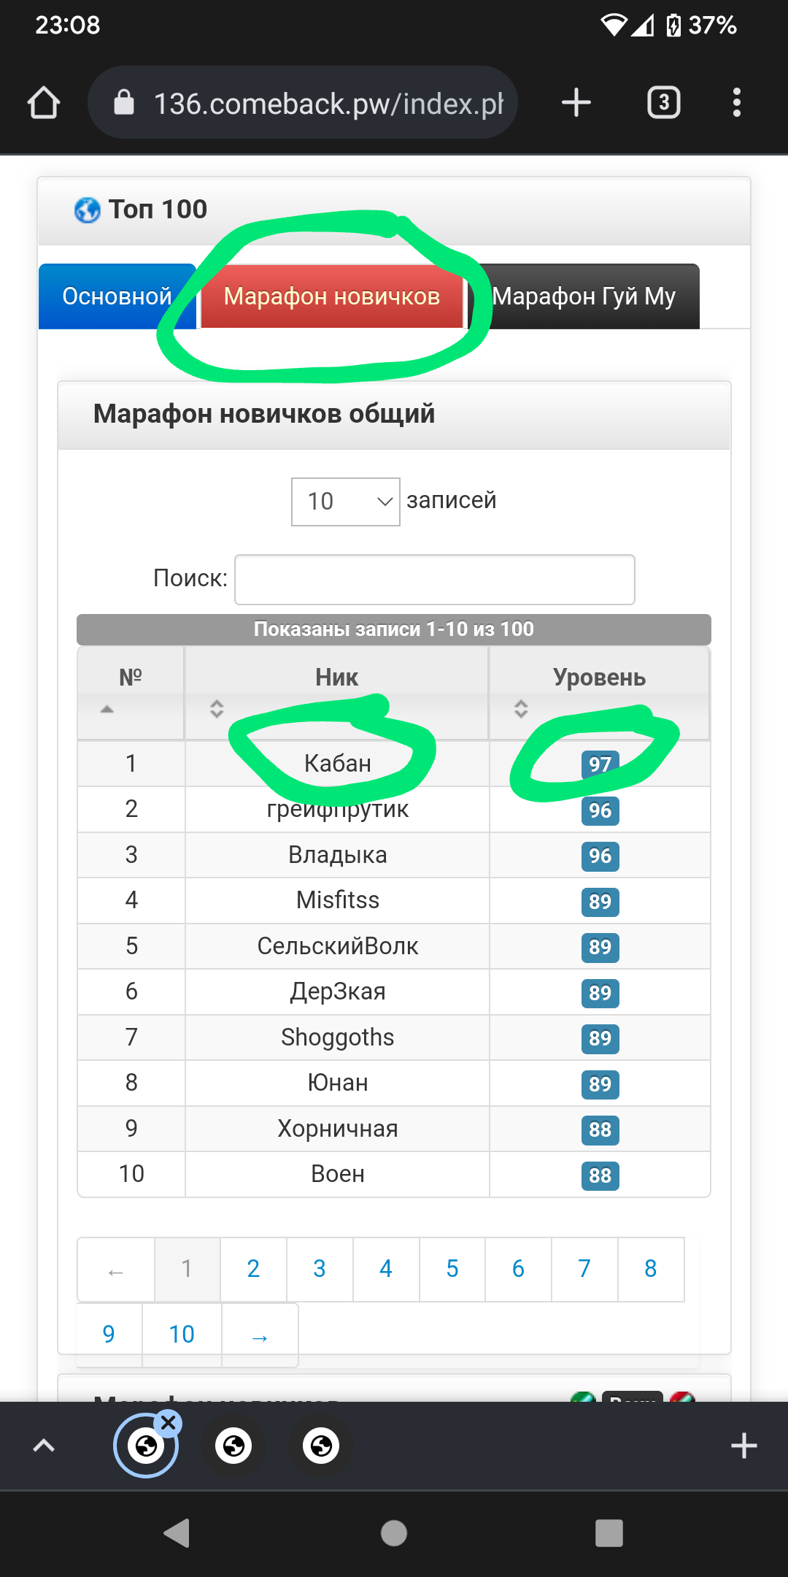Click the next page arrow button

260,1335
